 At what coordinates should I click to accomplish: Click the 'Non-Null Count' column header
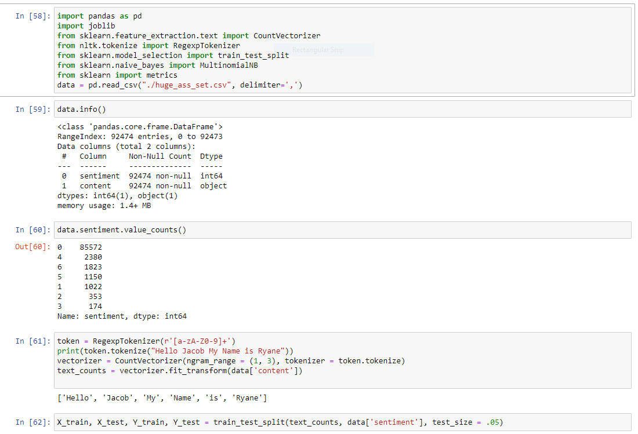pos(160,156)
